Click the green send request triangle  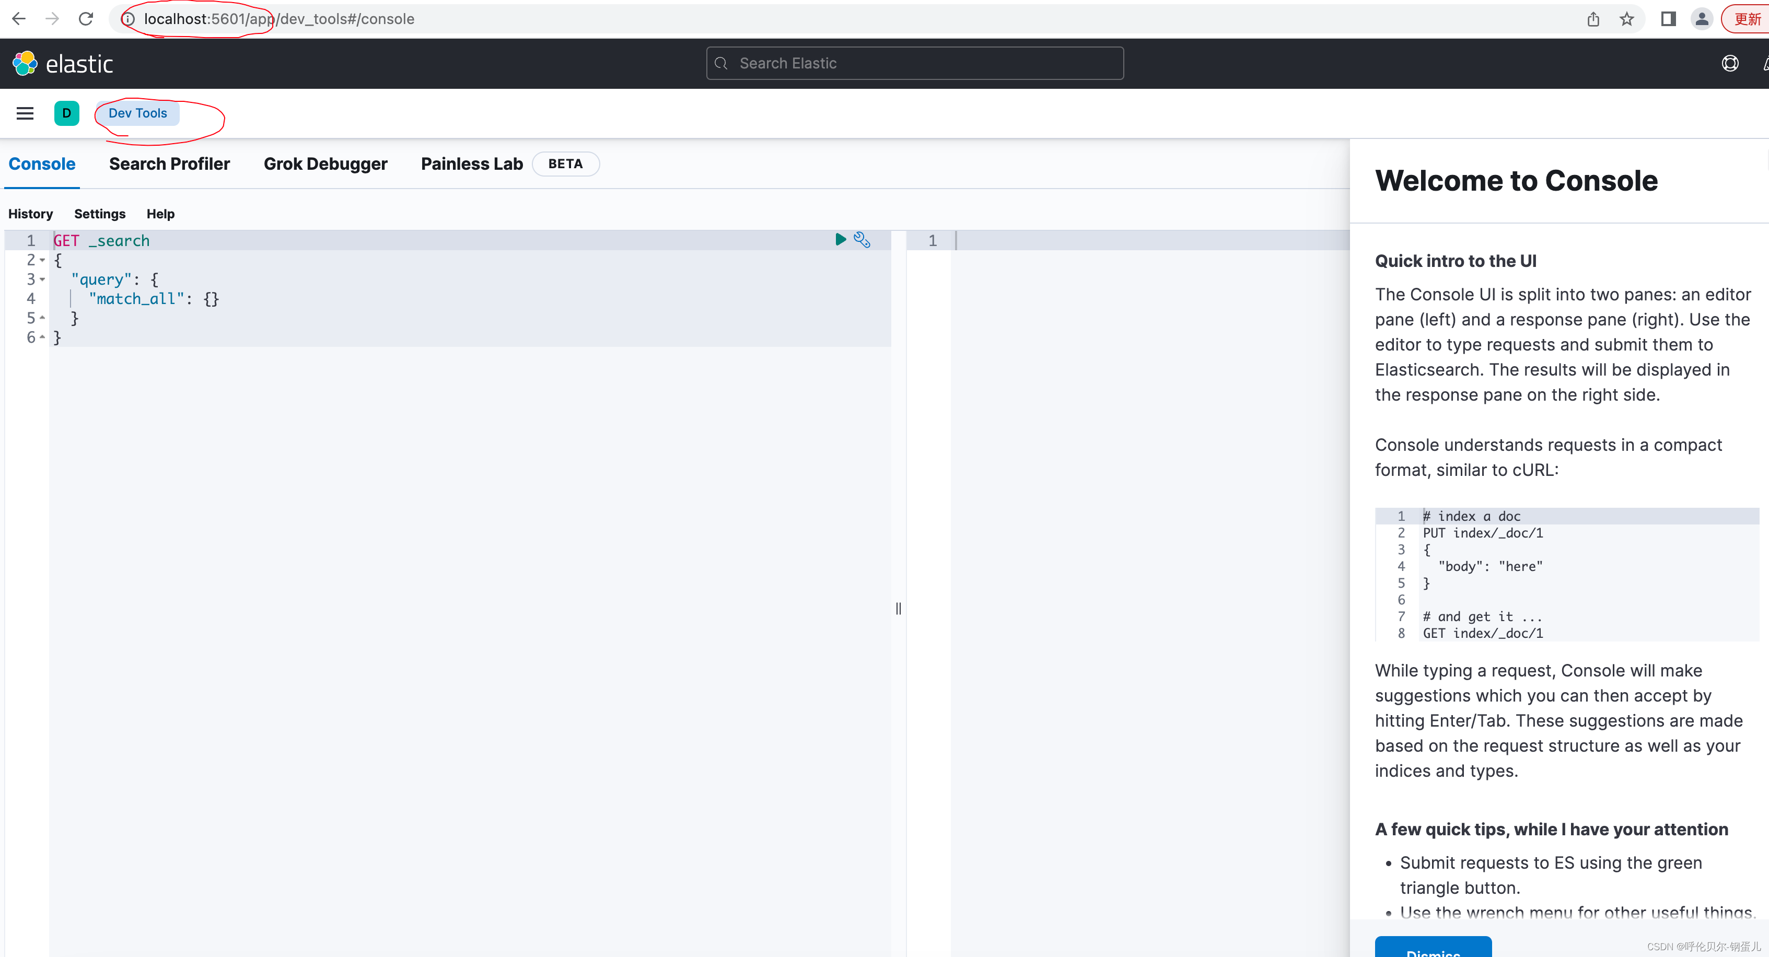[x=840, y=239]
